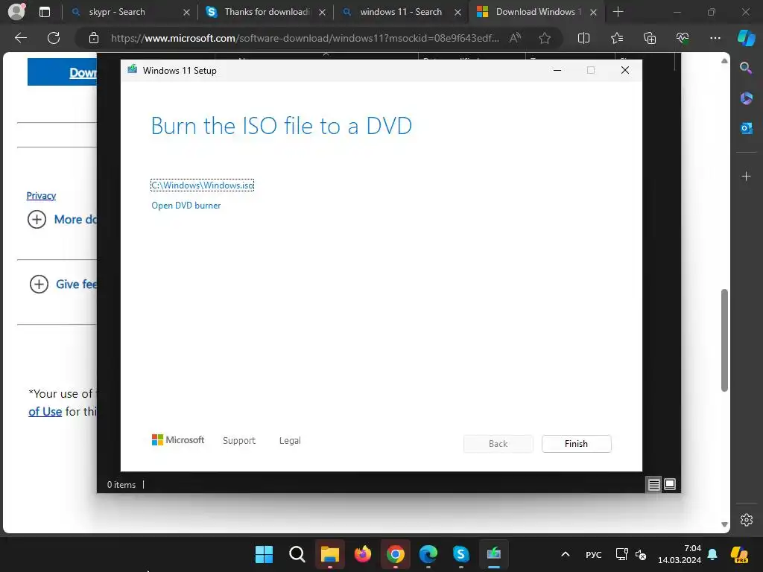
Task: Open Browser essentials heart icon
Action: tap(683, 38)
